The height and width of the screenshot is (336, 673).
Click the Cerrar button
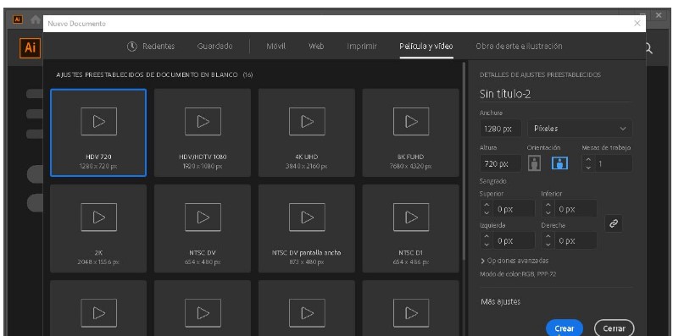point(615,328)
